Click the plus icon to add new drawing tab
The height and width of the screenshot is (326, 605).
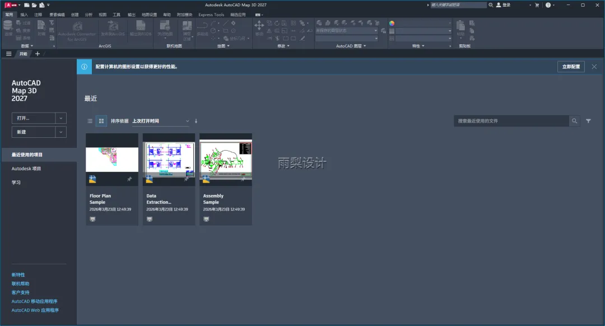(38, 54)
